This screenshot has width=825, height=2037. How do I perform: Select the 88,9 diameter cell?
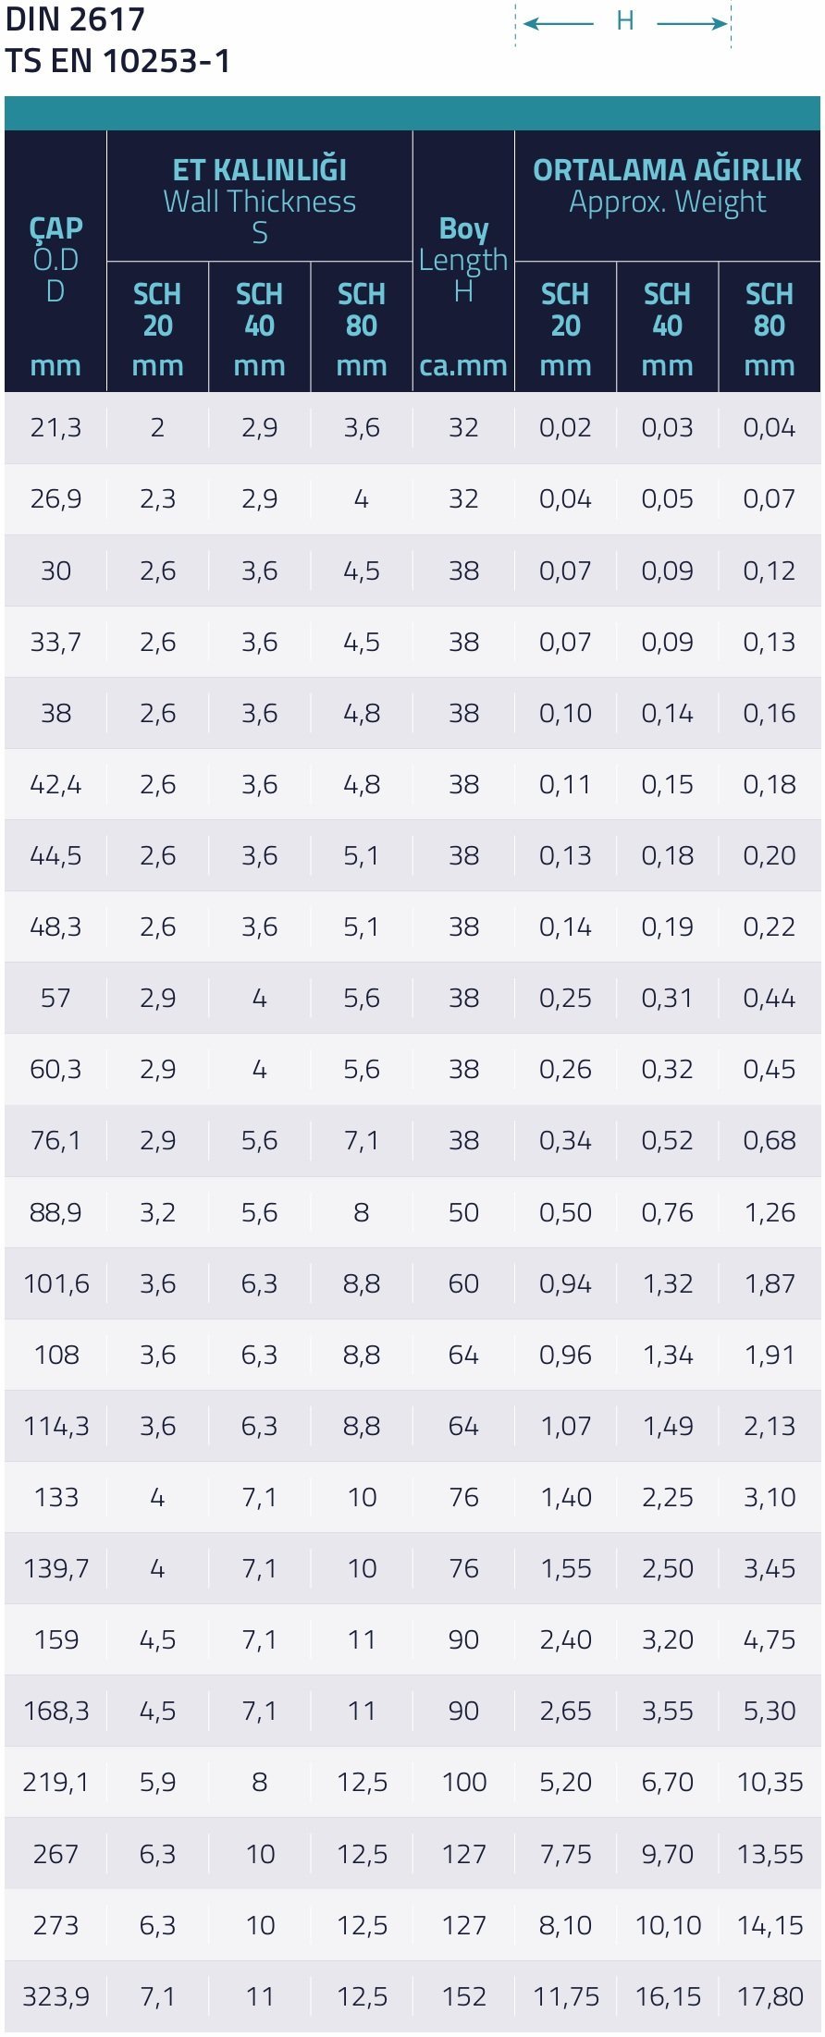55,1212
